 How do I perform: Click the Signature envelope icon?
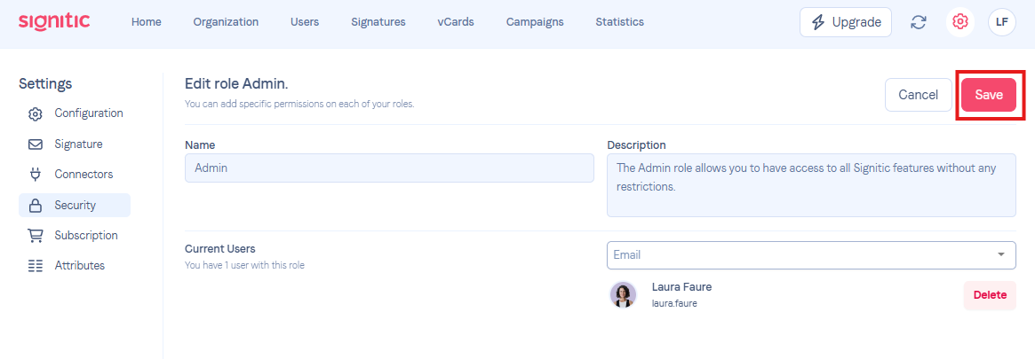tap(36, 144)
